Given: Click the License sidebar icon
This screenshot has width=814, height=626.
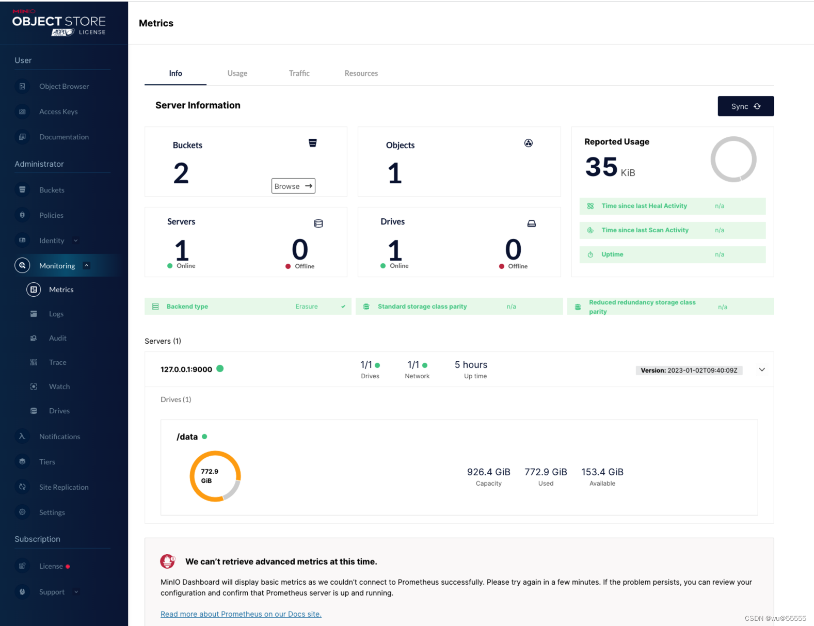Looking at the screenshot, I should tap(22, 566).
